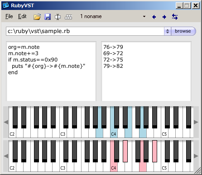Expand the '1 noname' program dropdown
Screen dimensions: 202x175
tap(144, 16)
